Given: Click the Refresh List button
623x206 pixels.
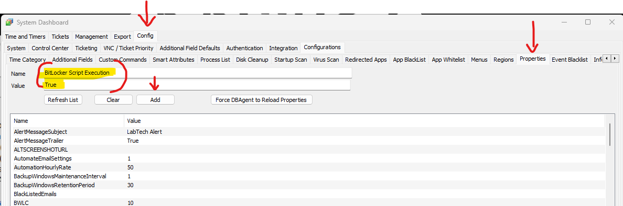Looking at the screenshot, I should pyautogui.click(x=63, y=100).
